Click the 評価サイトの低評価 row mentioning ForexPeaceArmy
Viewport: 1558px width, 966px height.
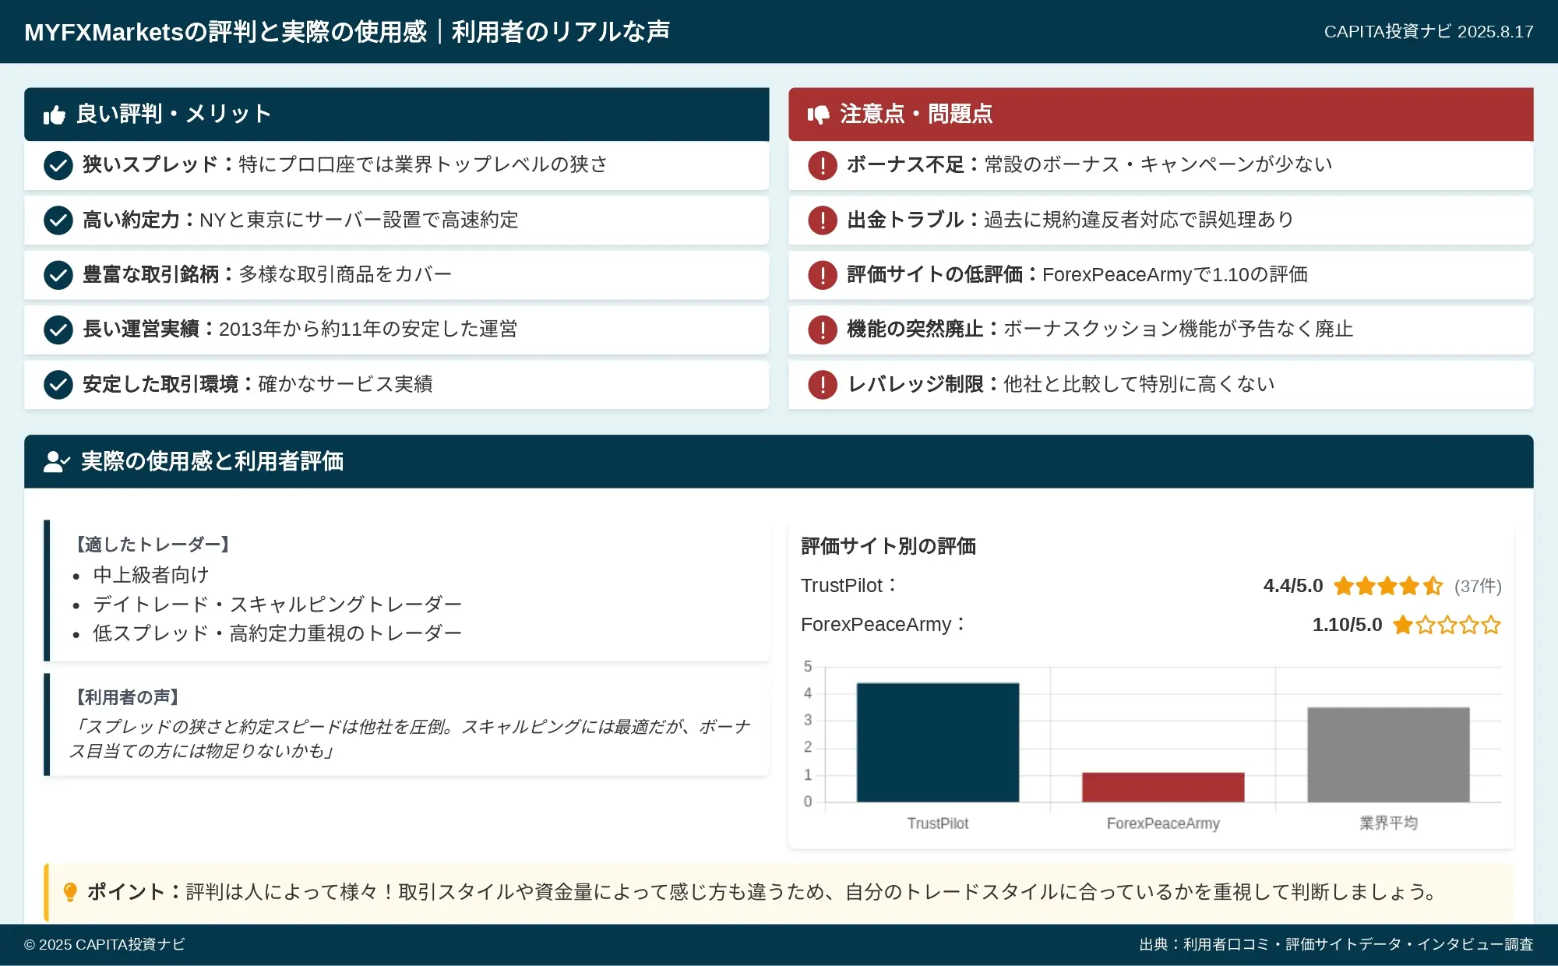click(x=1077, y=274)
